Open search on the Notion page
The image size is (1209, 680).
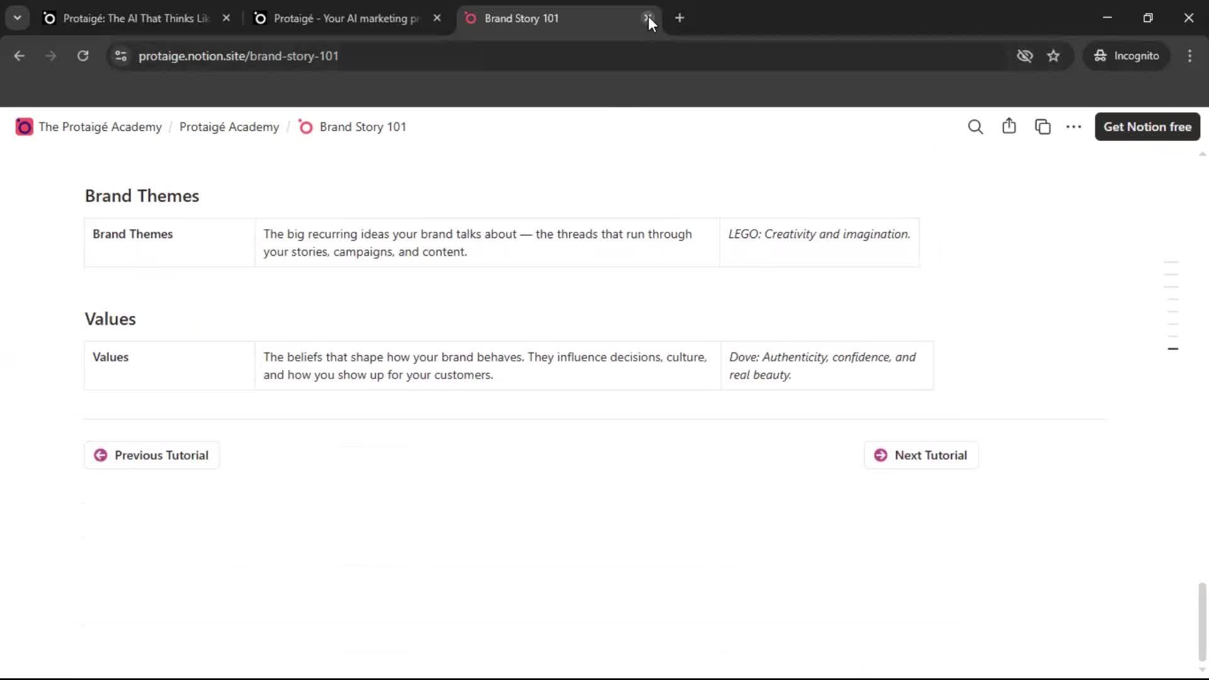[975, 127]
